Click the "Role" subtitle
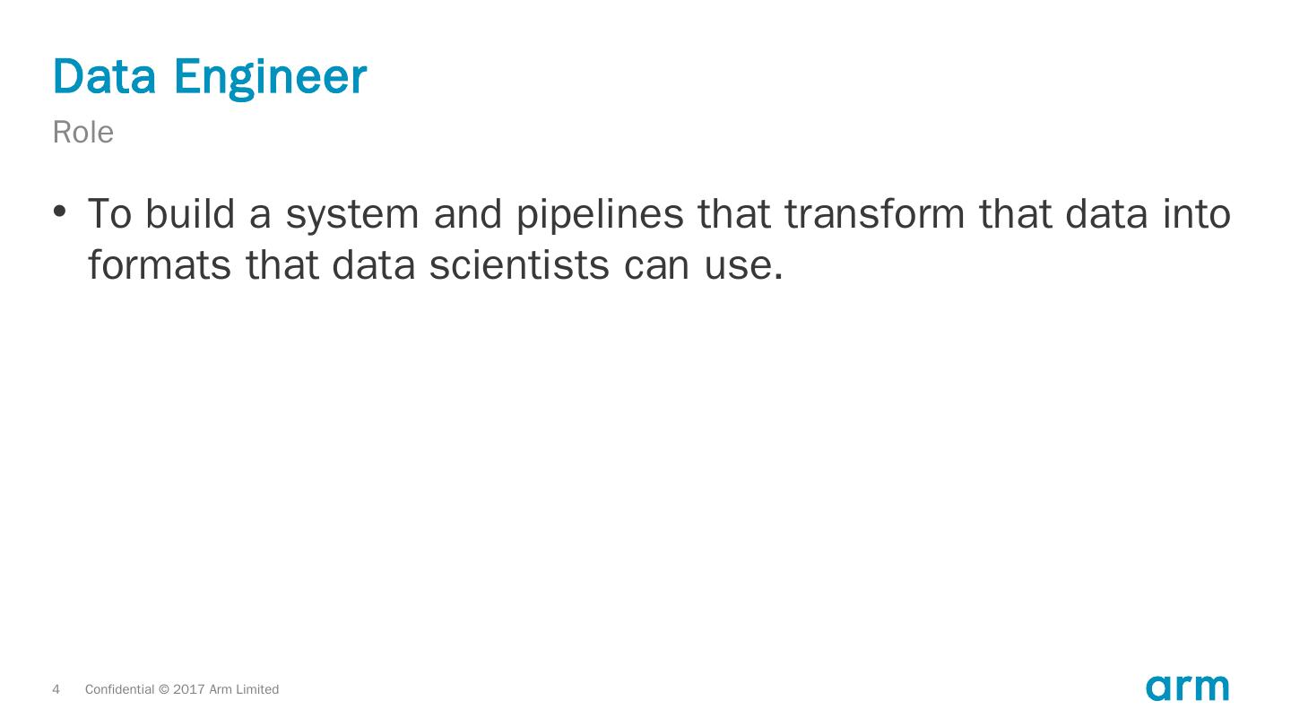Image resolution: width=1291 pixels, height=726 pixels. pos(83,133)
